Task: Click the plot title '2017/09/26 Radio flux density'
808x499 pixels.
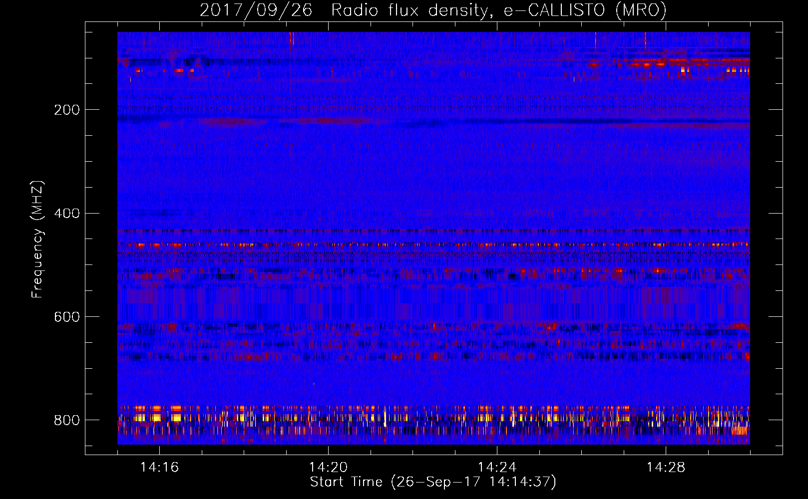Action: click(x=433, y=10)
